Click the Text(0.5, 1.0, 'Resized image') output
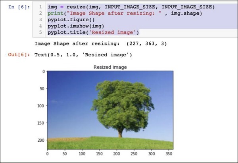 point(83,55)
